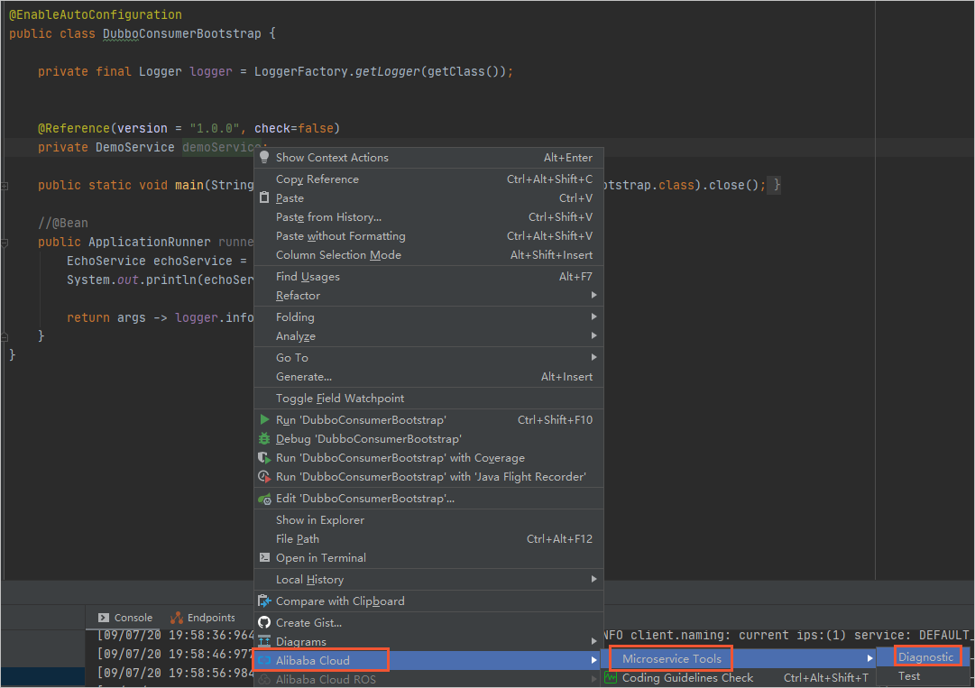Select Coding Guidelines Check
The image size is (975, 688).
pyautogui.click(x=739, y=677)
